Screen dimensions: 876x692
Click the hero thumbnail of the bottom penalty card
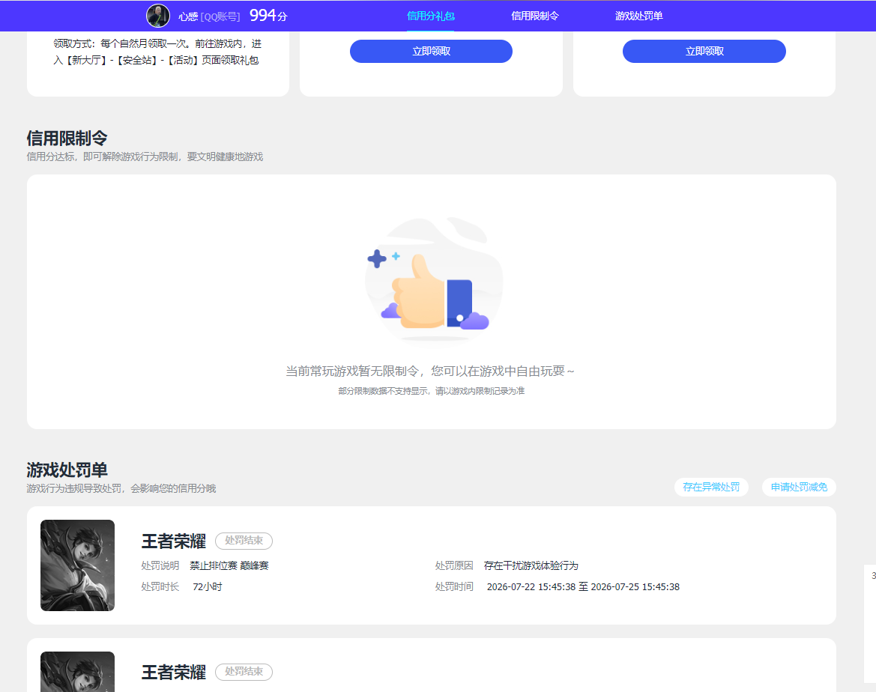(78, 672)
